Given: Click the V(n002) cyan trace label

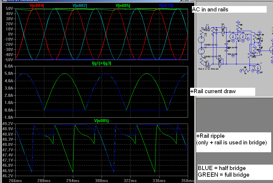Looking at the screenshot, I should tap(80, 5).
